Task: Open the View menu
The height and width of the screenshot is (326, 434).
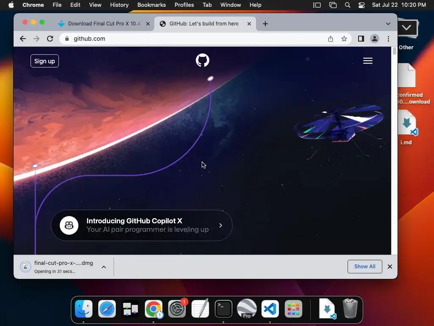Action: [x=95, y=5]
